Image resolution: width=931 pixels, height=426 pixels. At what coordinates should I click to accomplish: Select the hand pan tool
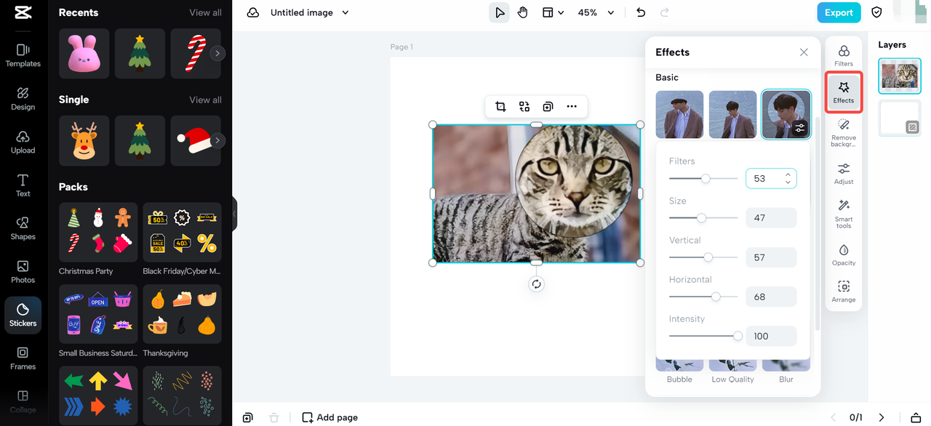click(522, 13)
